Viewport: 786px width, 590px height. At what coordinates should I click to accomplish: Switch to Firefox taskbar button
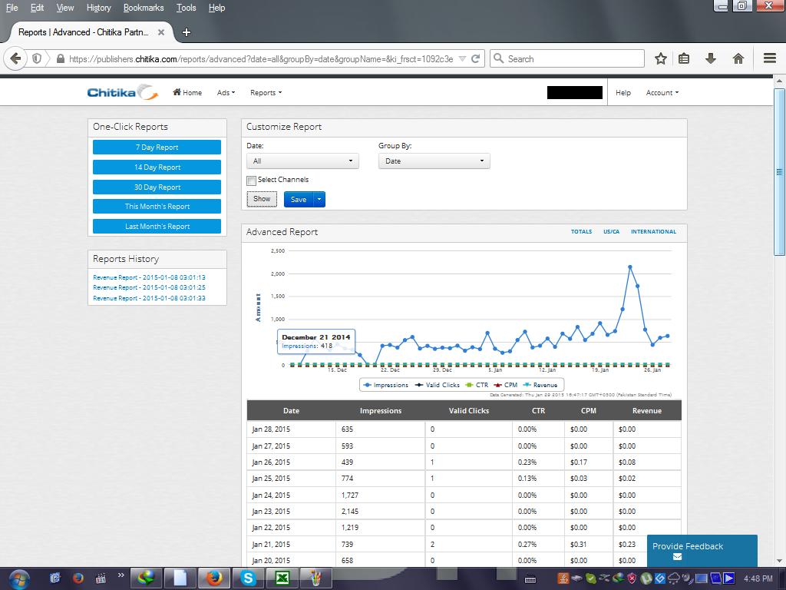point(215,578)
